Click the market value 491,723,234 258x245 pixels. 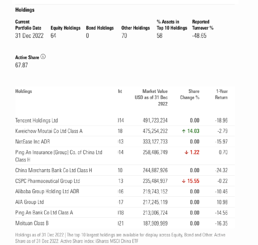pos(155,120)
